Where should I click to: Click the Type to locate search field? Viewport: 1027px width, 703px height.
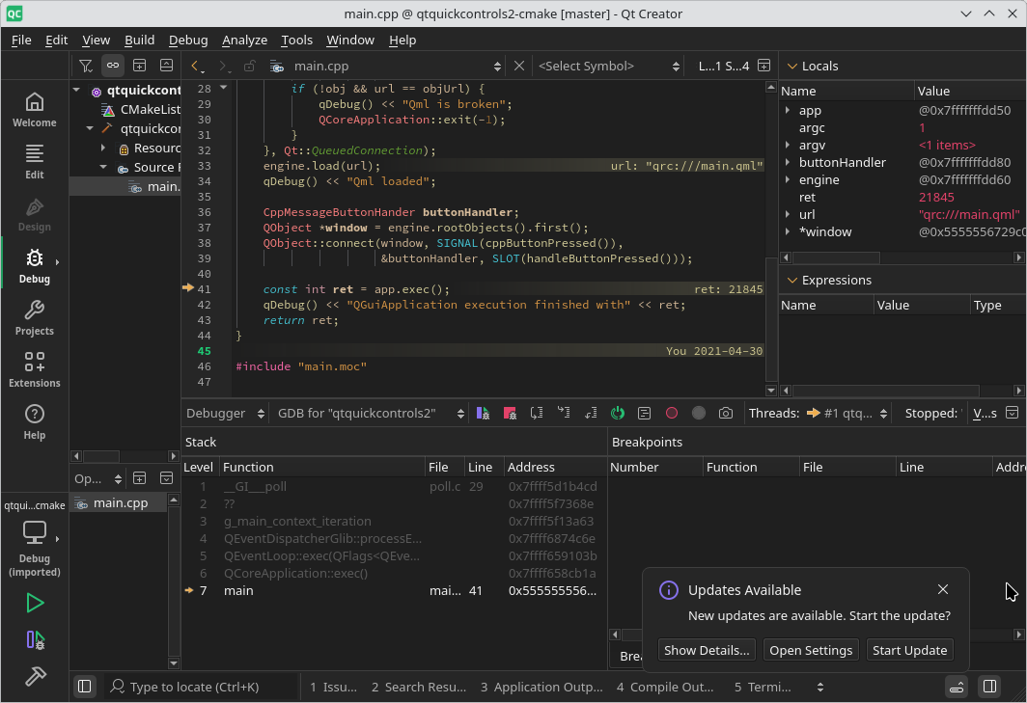(x=203, y=687)
